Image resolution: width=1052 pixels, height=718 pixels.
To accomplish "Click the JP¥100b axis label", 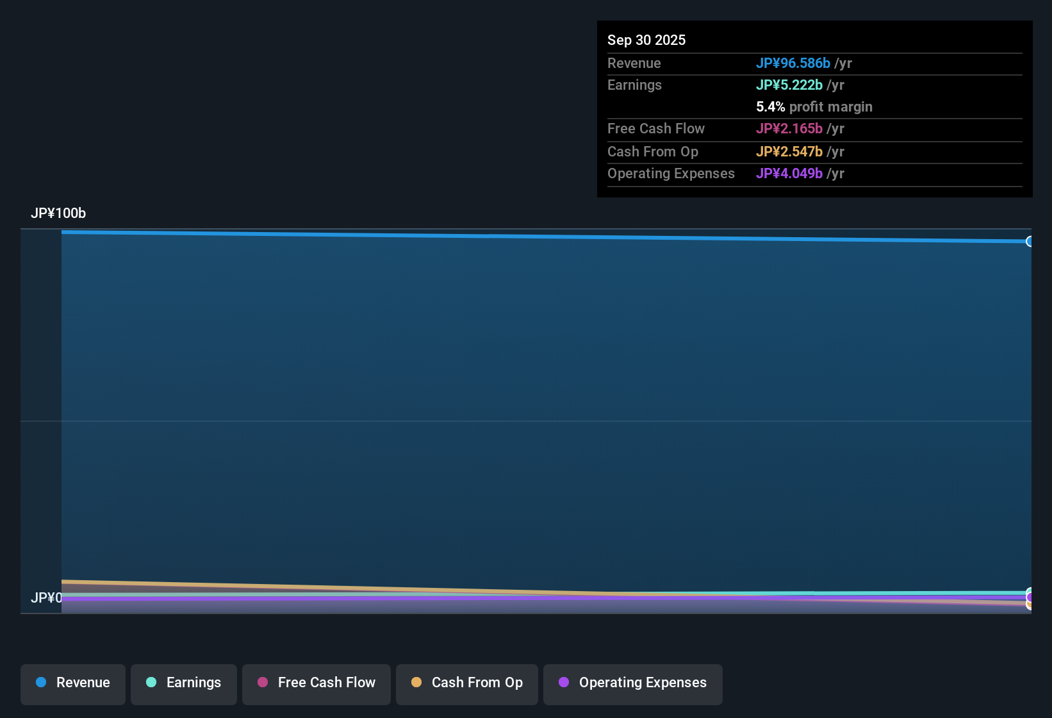I will tap(58, 213).
